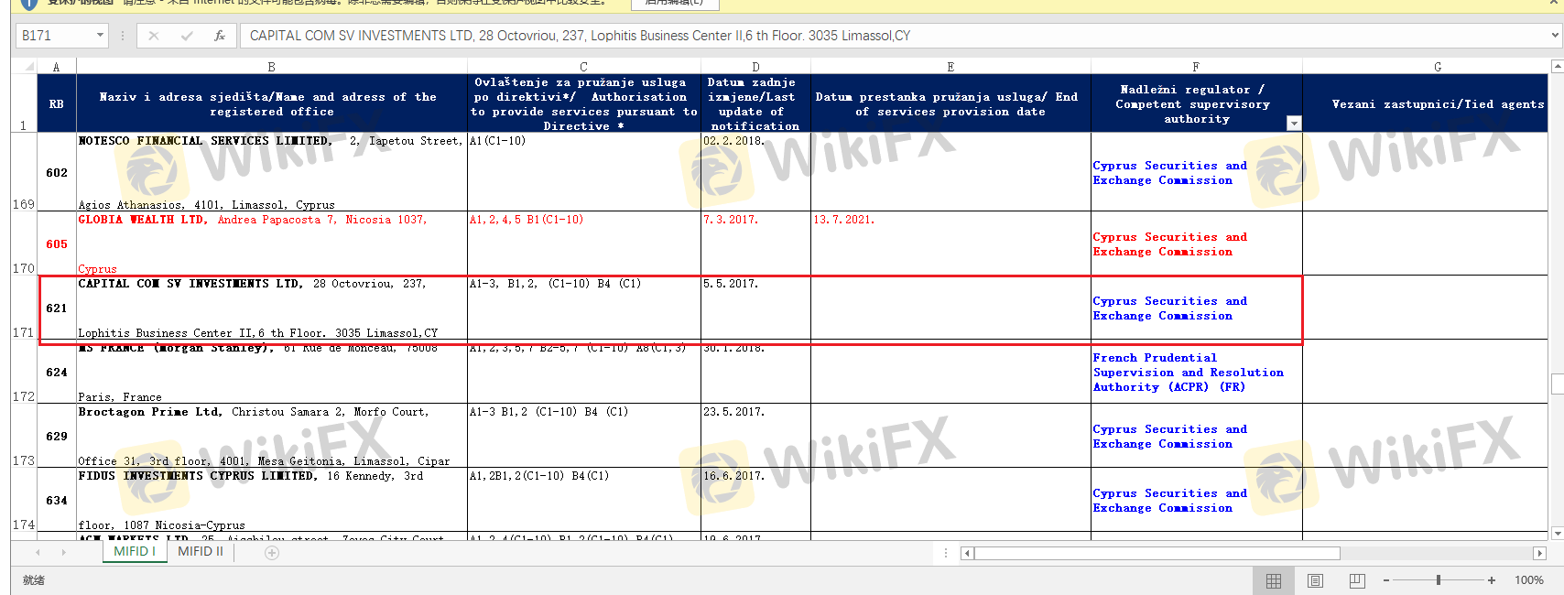
Task: Click the GLOBIA WEALTH LTD cell
Action: 272,243
